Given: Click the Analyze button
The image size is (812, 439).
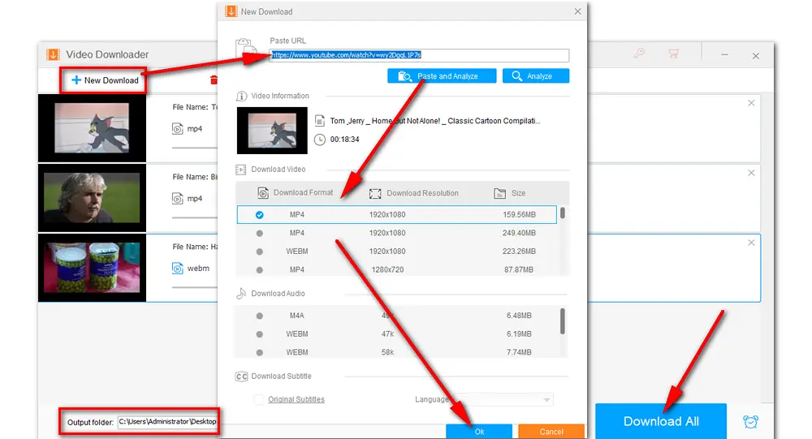Looking at the screenshot, I should click(x=535, y=76).
